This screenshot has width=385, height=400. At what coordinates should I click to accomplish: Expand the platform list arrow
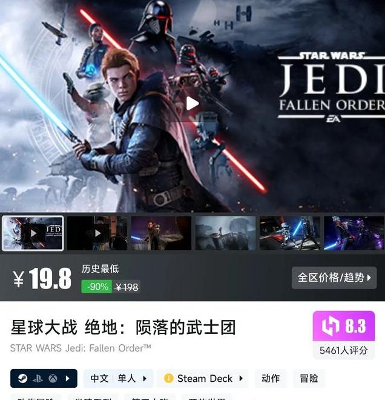point(68,378)
